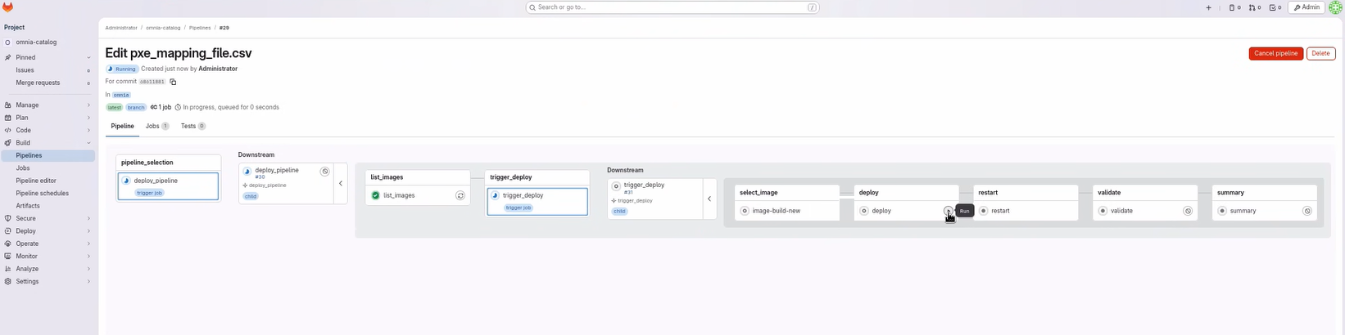The height and width of the screenshot is (335, 1345).
Task: Open the image-build-new job
Action: [787, 211]
